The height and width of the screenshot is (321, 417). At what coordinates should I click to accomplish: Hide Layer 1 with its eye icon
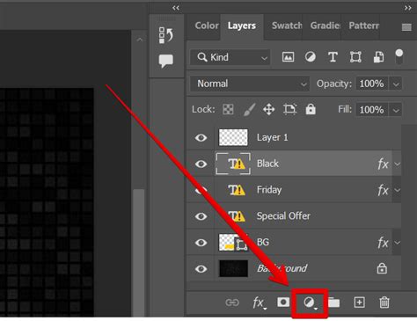(201, 137)
